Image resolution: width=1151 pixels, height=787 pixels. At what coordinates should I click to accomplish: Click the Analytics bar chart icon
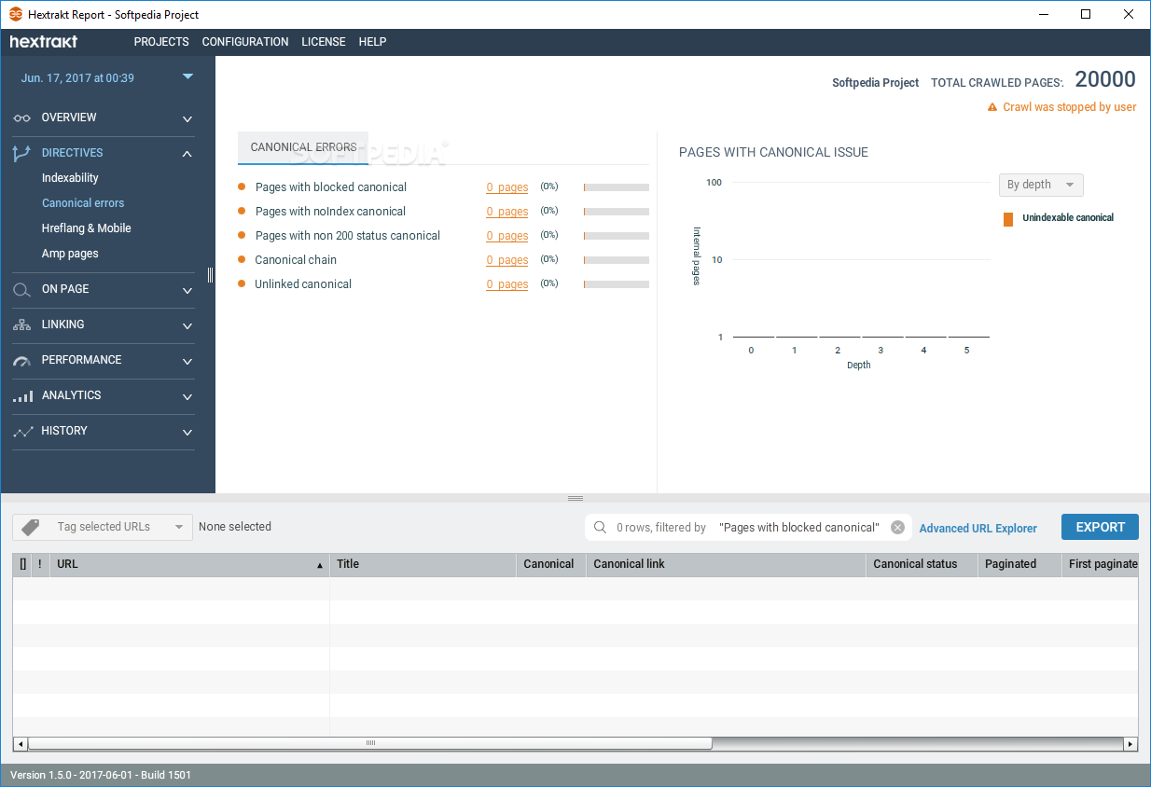point(22,396)
